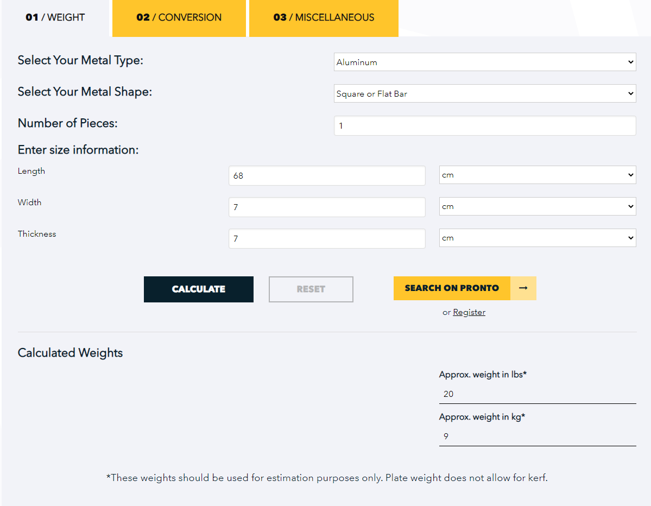Select the Thickness input field
The height and width of the screenshot is (506, 651).
[327, 239]
